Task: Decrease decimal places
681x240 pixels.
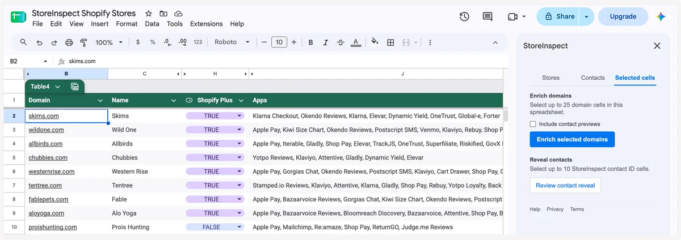Action: tap(167, 42)
